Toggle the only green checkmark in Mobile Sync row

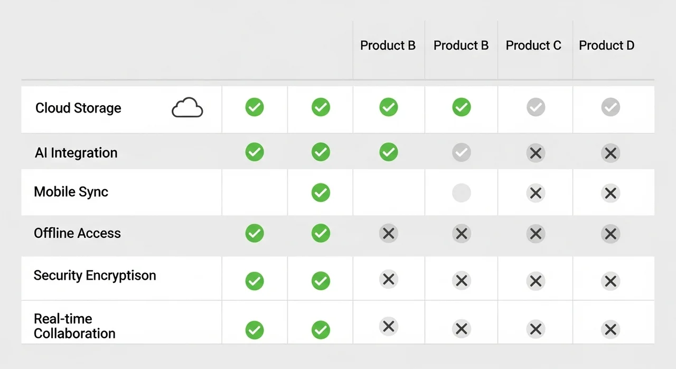point(321,192)
